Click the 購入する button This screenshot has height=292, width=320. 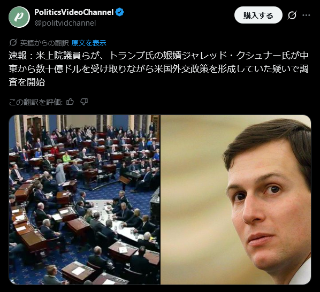click(258, 15)
